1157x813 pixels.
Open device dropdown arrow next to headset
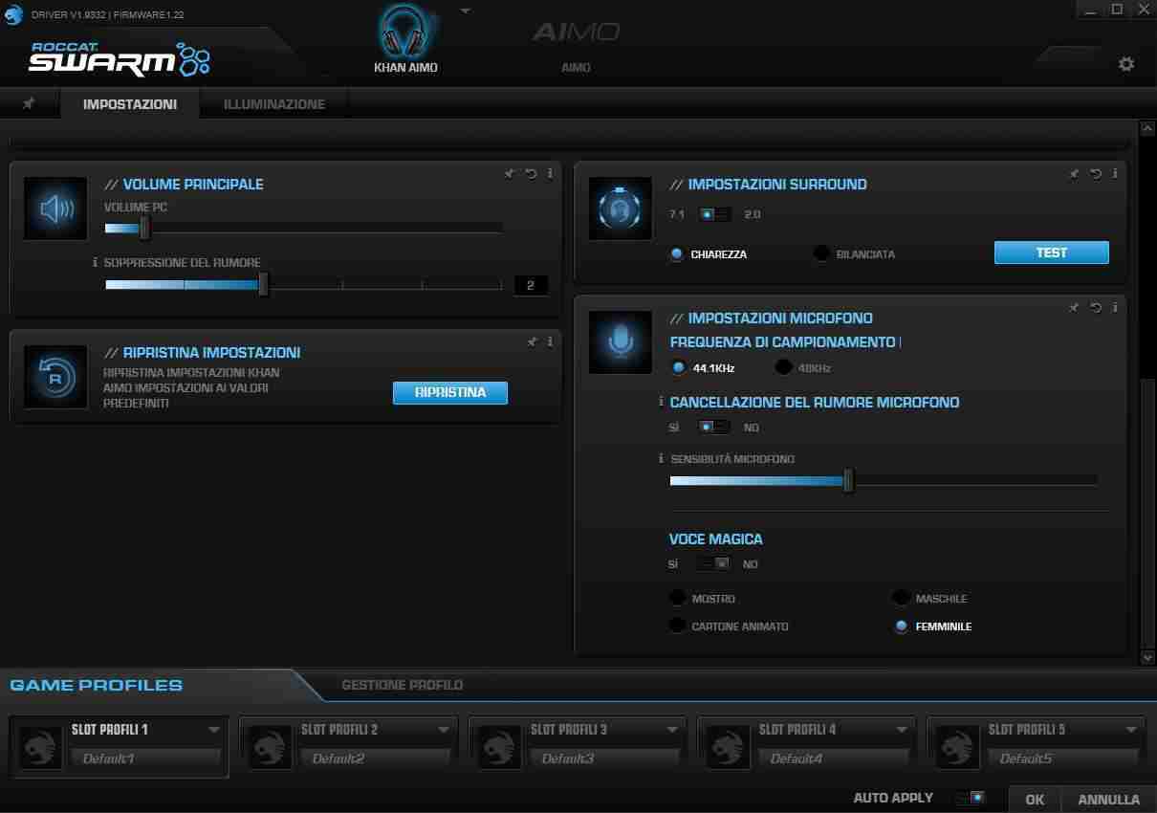pos(466,11)
